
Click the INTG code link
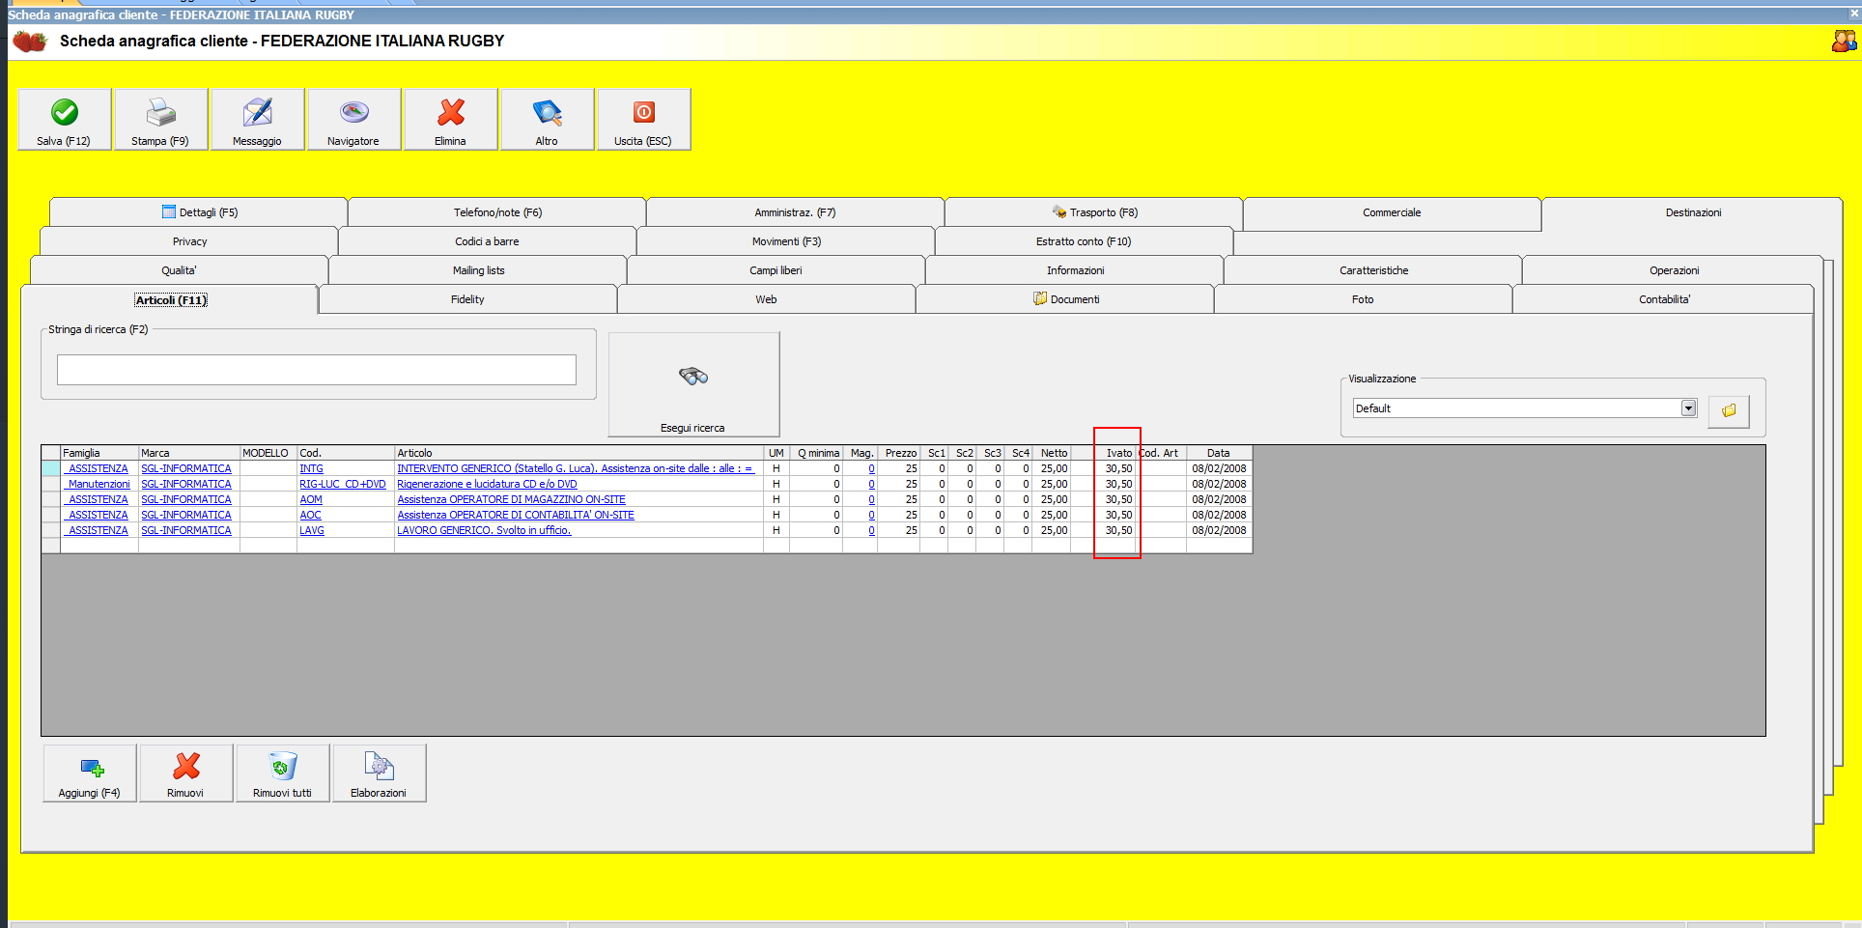311,468
